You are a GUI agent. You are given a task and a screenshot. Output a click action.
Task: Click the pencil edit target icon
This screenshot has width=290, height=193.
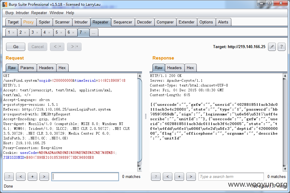pyautogui.click(x=272, y=47)
